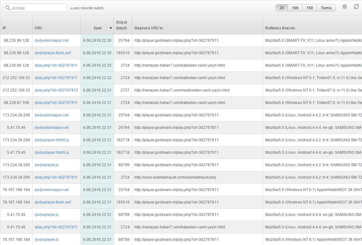Click the islamdahayat.com referrer URL

[x=175, y=177]
